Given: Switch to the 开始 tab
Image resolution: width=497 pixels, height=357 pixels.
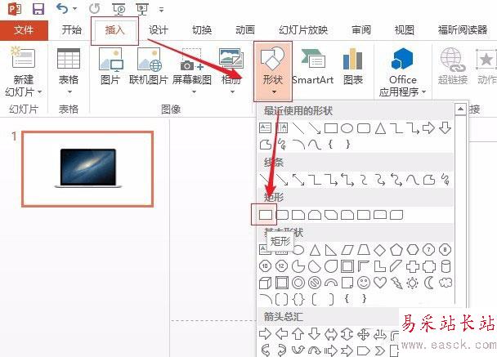Looking at the screenshot, I should [x=72, y=30].
